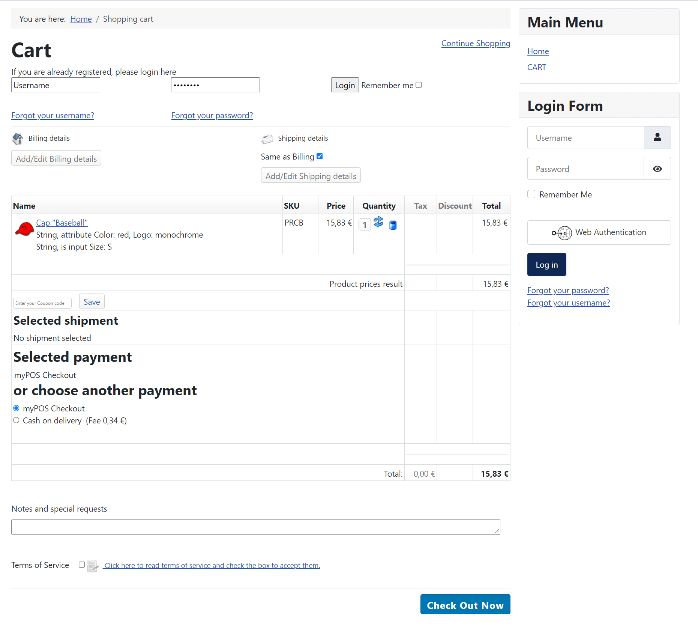698x643 pixels.
Task: Open the Continue Shopping link
Action: (475, 44)
